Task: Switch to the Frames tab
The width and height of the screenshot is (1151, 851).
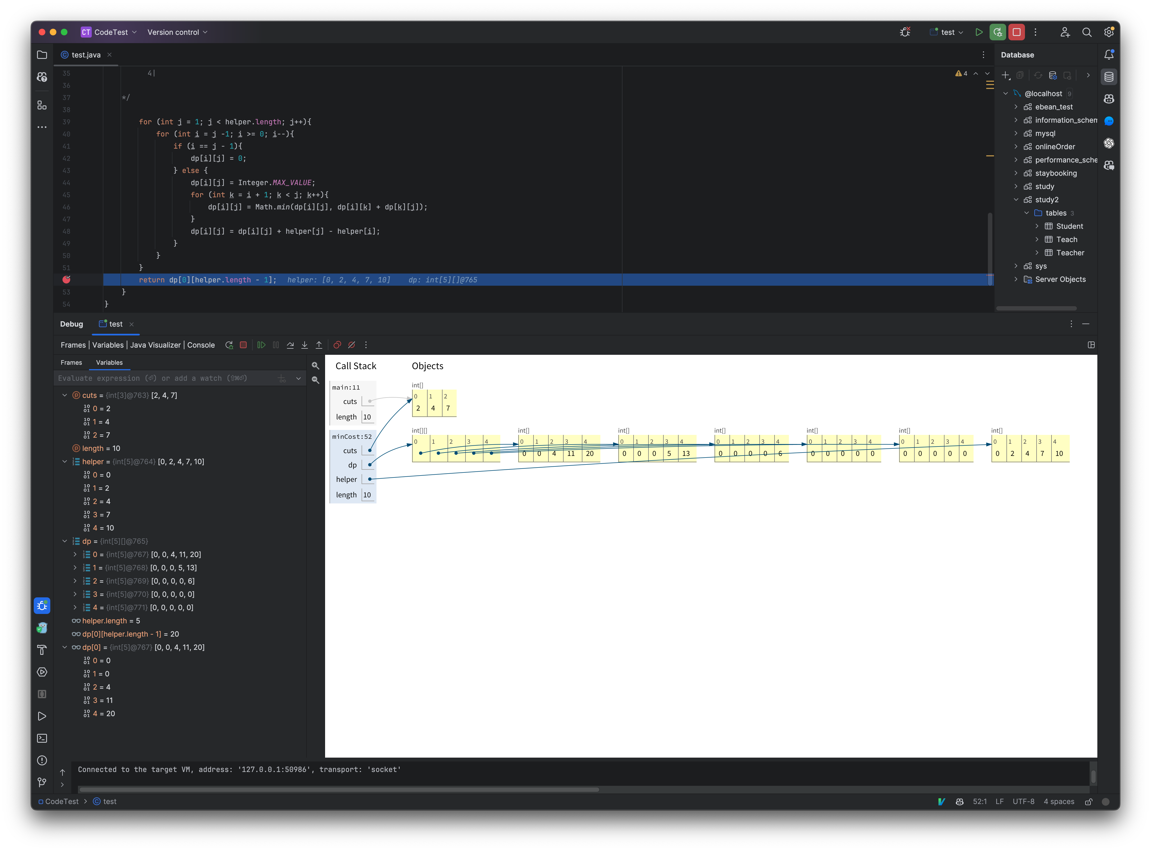Action: click(71, 363)
